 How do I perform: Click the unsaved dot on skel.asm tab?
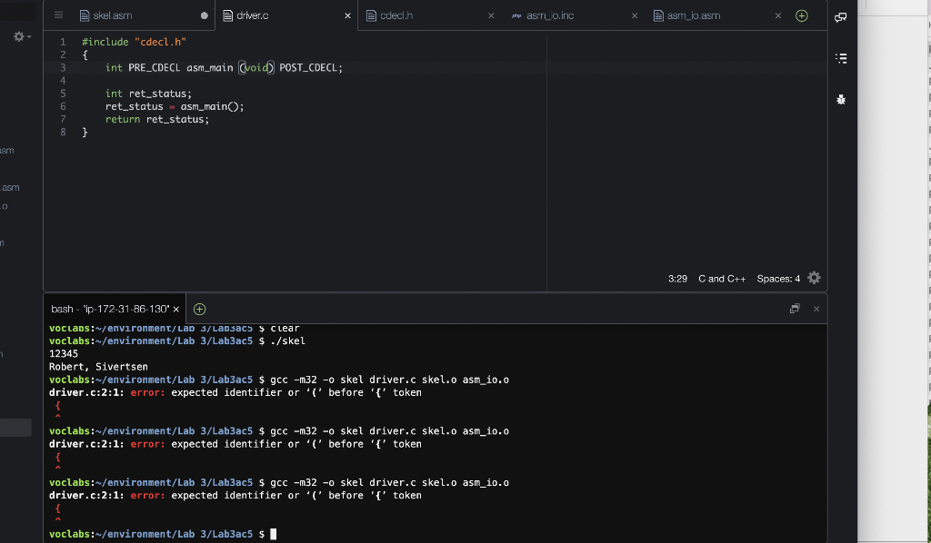pos(205,16)
